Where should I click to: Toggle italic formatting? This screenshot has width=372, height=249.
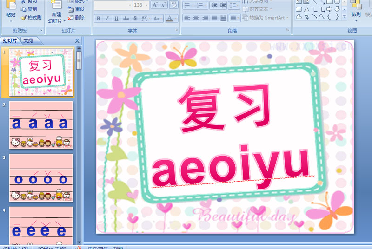[x=107, y=19]
